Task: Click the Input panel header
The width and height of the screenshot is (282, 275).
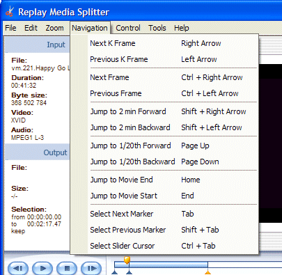Action: (38, 45)
